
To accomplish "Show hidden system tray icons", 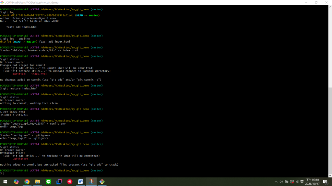I will pyautogui.click(x=276, y=182).
